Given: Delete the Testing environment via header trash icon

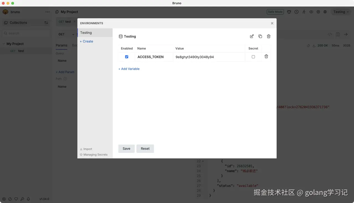Looking at the screenshot, I should 269,36.
